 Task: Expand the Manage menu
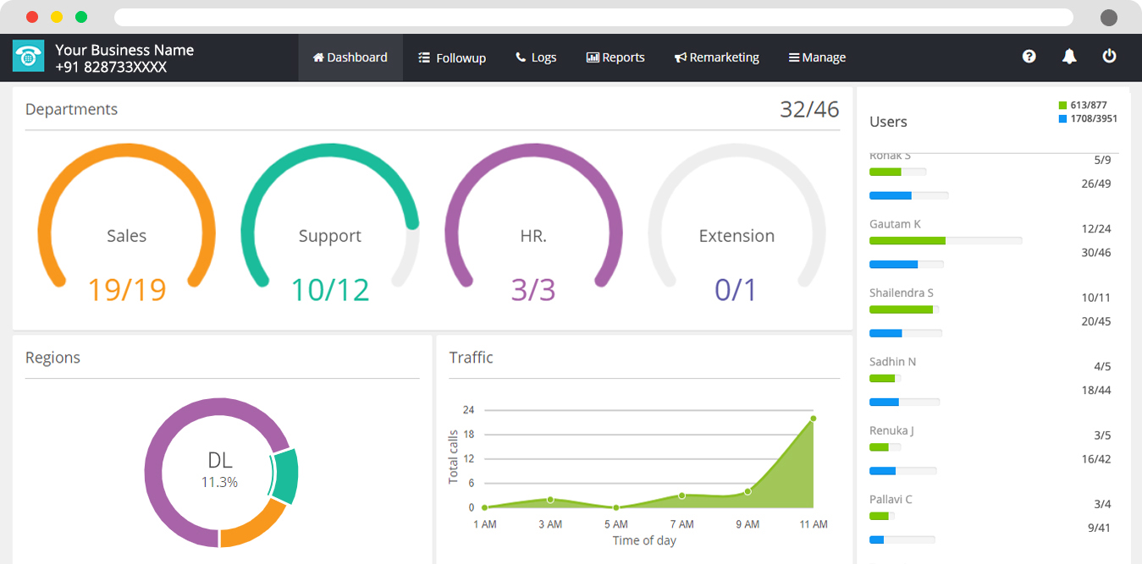817,57
